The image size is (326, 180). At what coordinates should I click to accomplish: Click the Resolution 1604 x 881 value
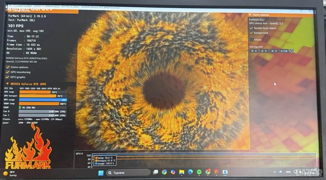[34, 49]
